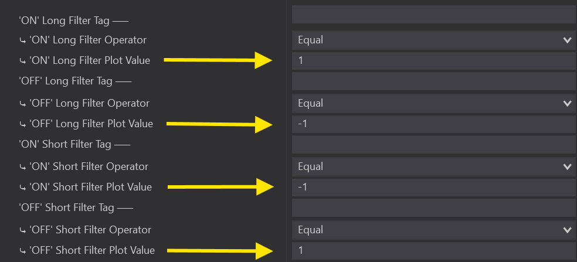Click the chevron arrow of 'OFF' Short Filter Operator
The height and width of the screenshot is (262, 577).
coord(567,230)
